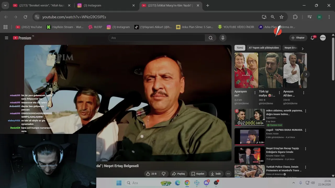335x188 pixels.
Task: Open the tab search dropdown arrow
Action: coord(5,5)
